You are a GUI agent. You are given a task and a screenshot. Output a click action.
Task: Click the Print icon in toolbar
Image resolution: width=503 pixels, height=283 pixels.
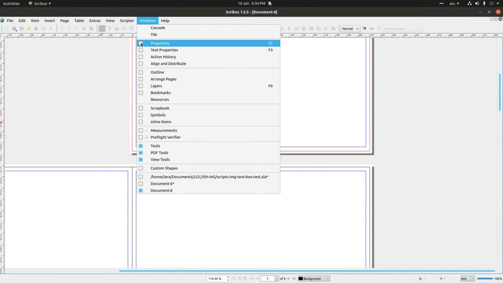point(36,29)
